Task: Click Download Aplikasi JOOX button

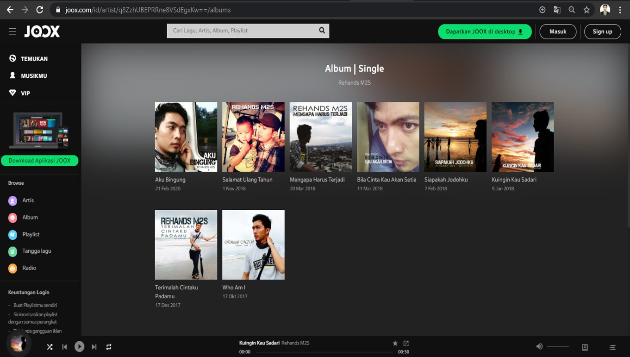Action: coord(39,161)
